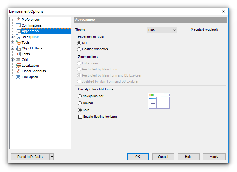The height and width of the screenshot is (172, 237).
Task: Click the bar style preview thumbnail
Action: 159,101
